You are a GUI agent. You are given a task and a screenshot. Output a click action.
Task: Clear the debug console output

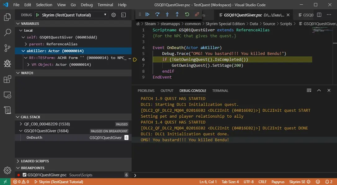click(x=309, y=90)
